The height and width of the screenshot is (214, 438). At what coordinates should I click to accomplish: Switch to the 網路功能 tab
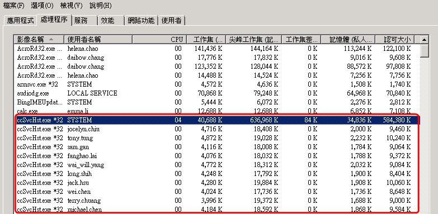141,21
